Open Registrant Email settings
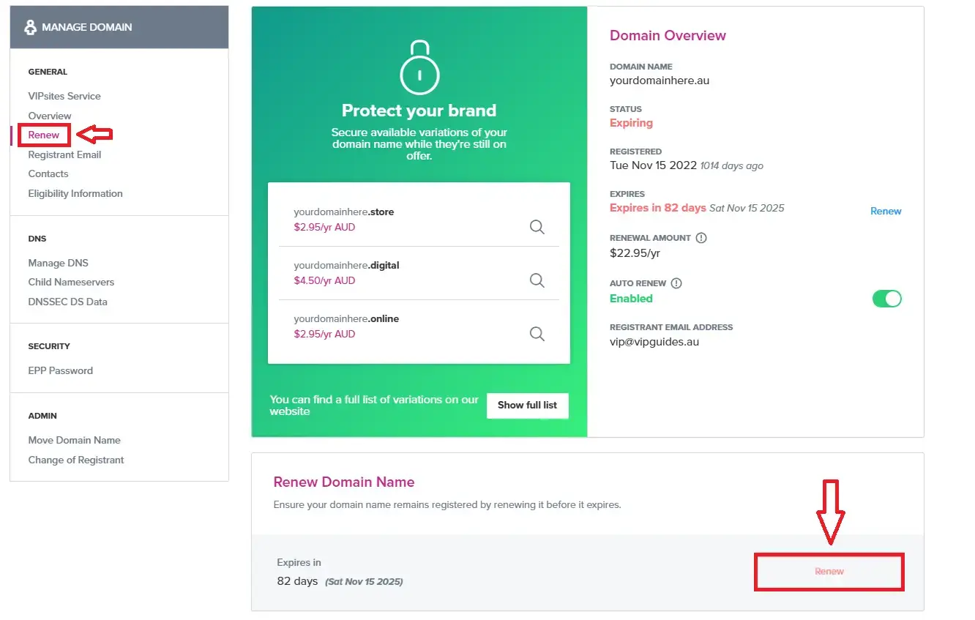 tap(64, 154)
